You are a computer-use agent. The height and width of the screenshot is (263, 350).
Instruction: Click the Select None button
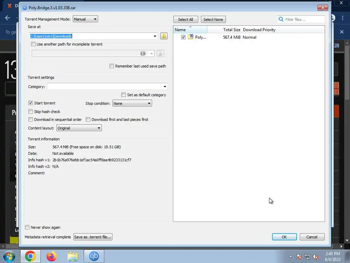(213, 20)
